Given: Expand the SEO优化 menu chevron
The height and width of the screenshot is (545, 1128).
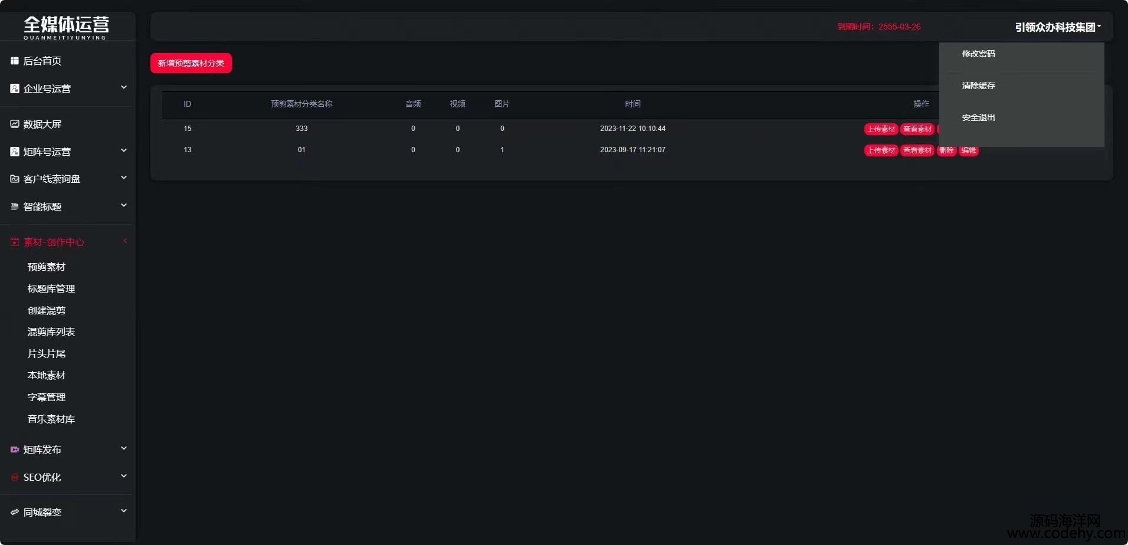Looking at the screenshot, I should tap(124, 476).
